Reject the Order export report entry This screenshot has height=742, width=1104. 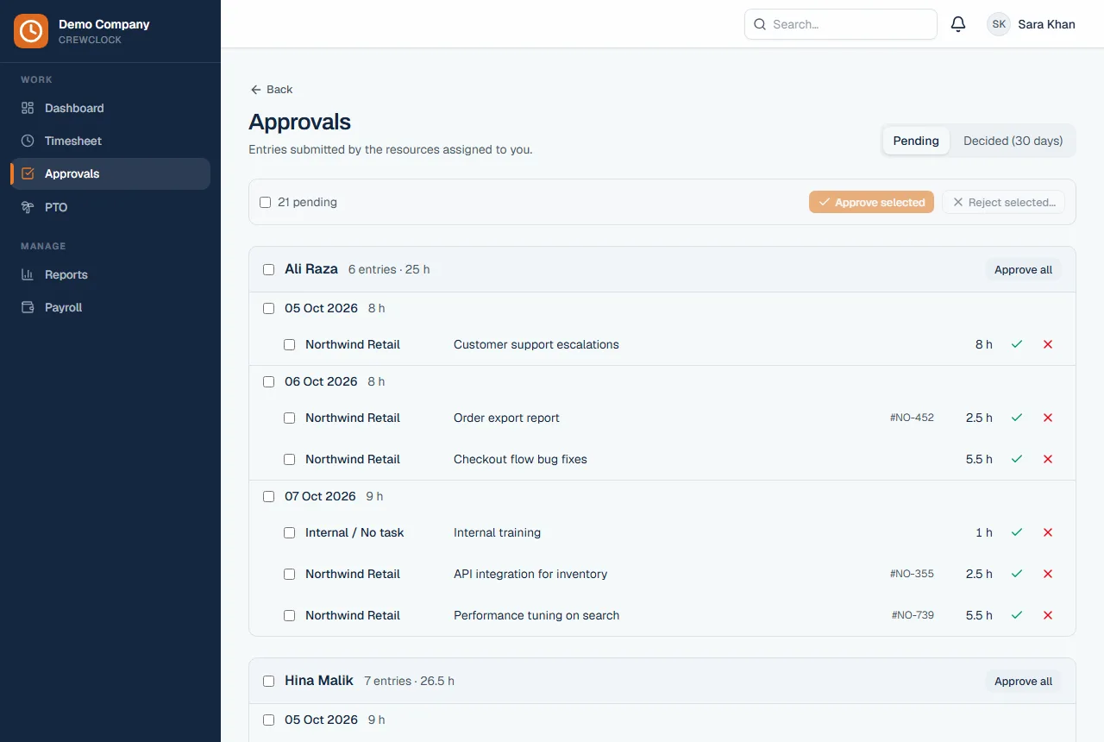tap(1048, 418)
